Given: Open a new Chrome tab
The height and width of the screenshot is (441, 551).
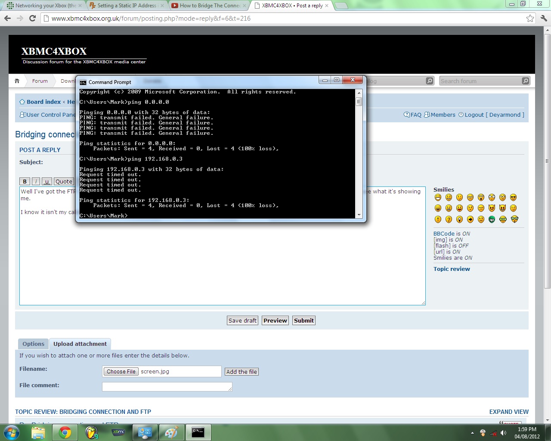Looking at the screenshot, I should (341, 6).
